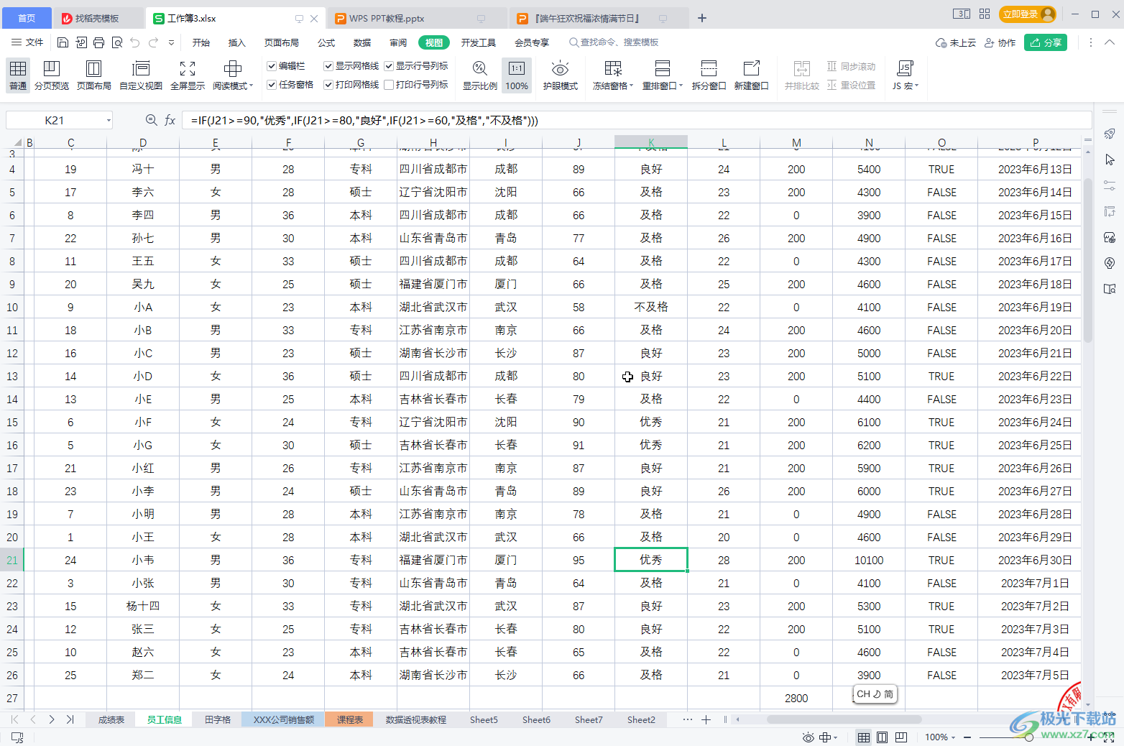This screenshot has height=746, width=1124.
Task: Toggle the 显示行号列标 checkbox
Action: 389,66
